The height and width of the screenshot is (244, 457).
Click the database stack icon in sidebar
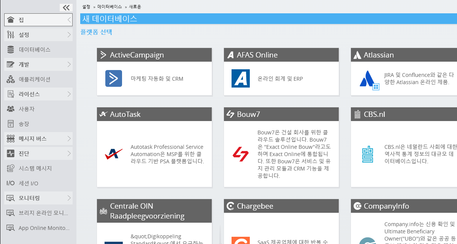click(x=11, y=49)
